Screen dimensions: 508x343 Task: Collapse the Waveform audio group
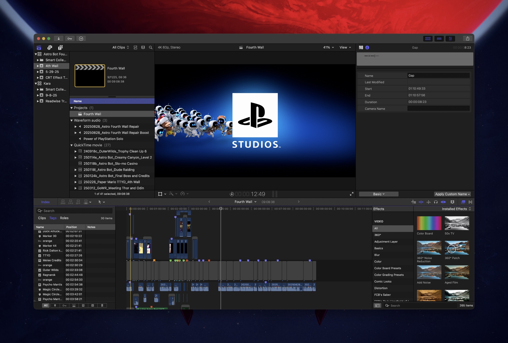point(72,120)
